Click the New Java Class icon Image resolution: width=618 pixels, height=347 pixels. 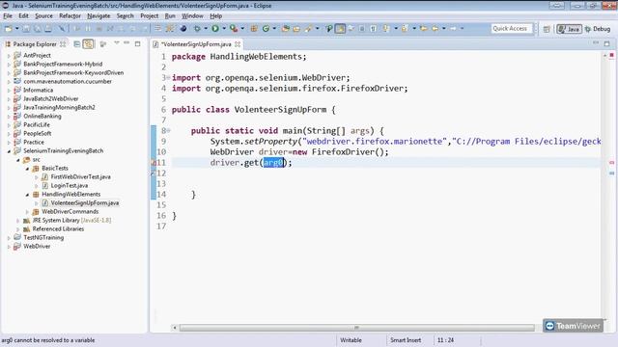(x=267, y=29)
